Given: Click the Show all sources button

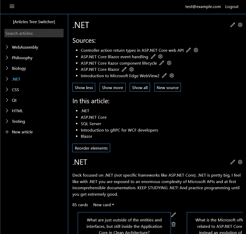Looking at the screenshot, I should tap(140, 88).
